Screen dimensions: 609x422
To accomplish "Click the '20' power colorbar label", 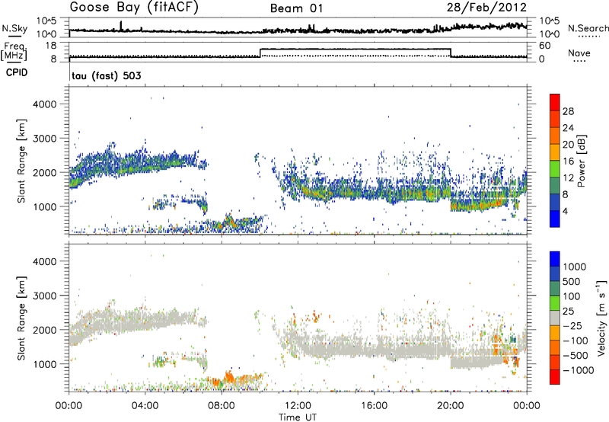I will (x=568, y=145).
